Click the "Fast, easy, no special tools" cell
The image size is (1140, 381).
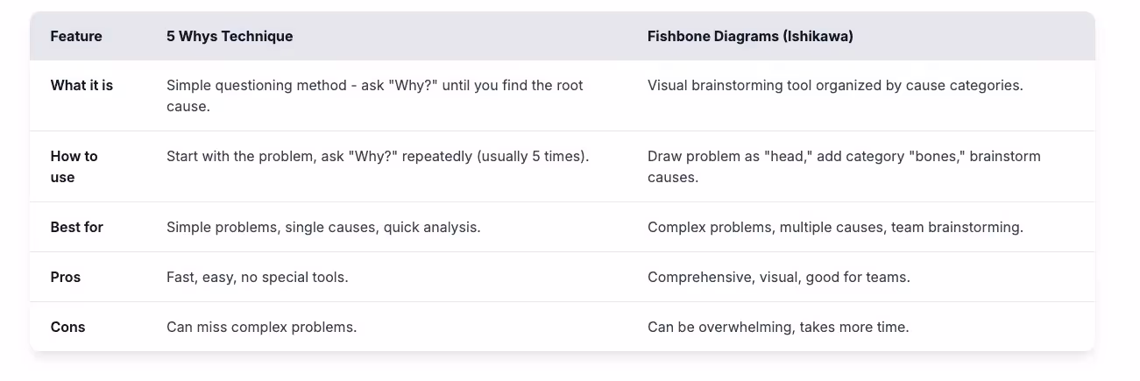pos(258,278)
